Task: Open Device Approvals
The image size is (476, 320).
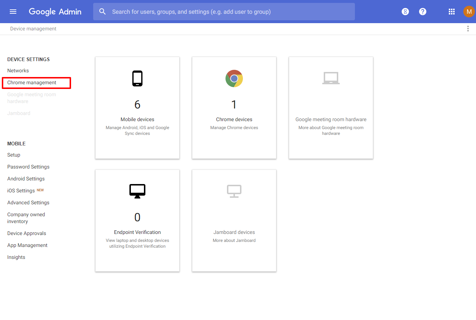Action: tap(27, 233)
